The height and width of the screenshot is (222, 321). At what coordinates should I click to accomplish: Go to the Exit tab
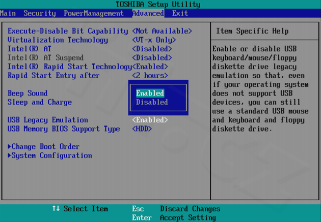pos(180,13)
